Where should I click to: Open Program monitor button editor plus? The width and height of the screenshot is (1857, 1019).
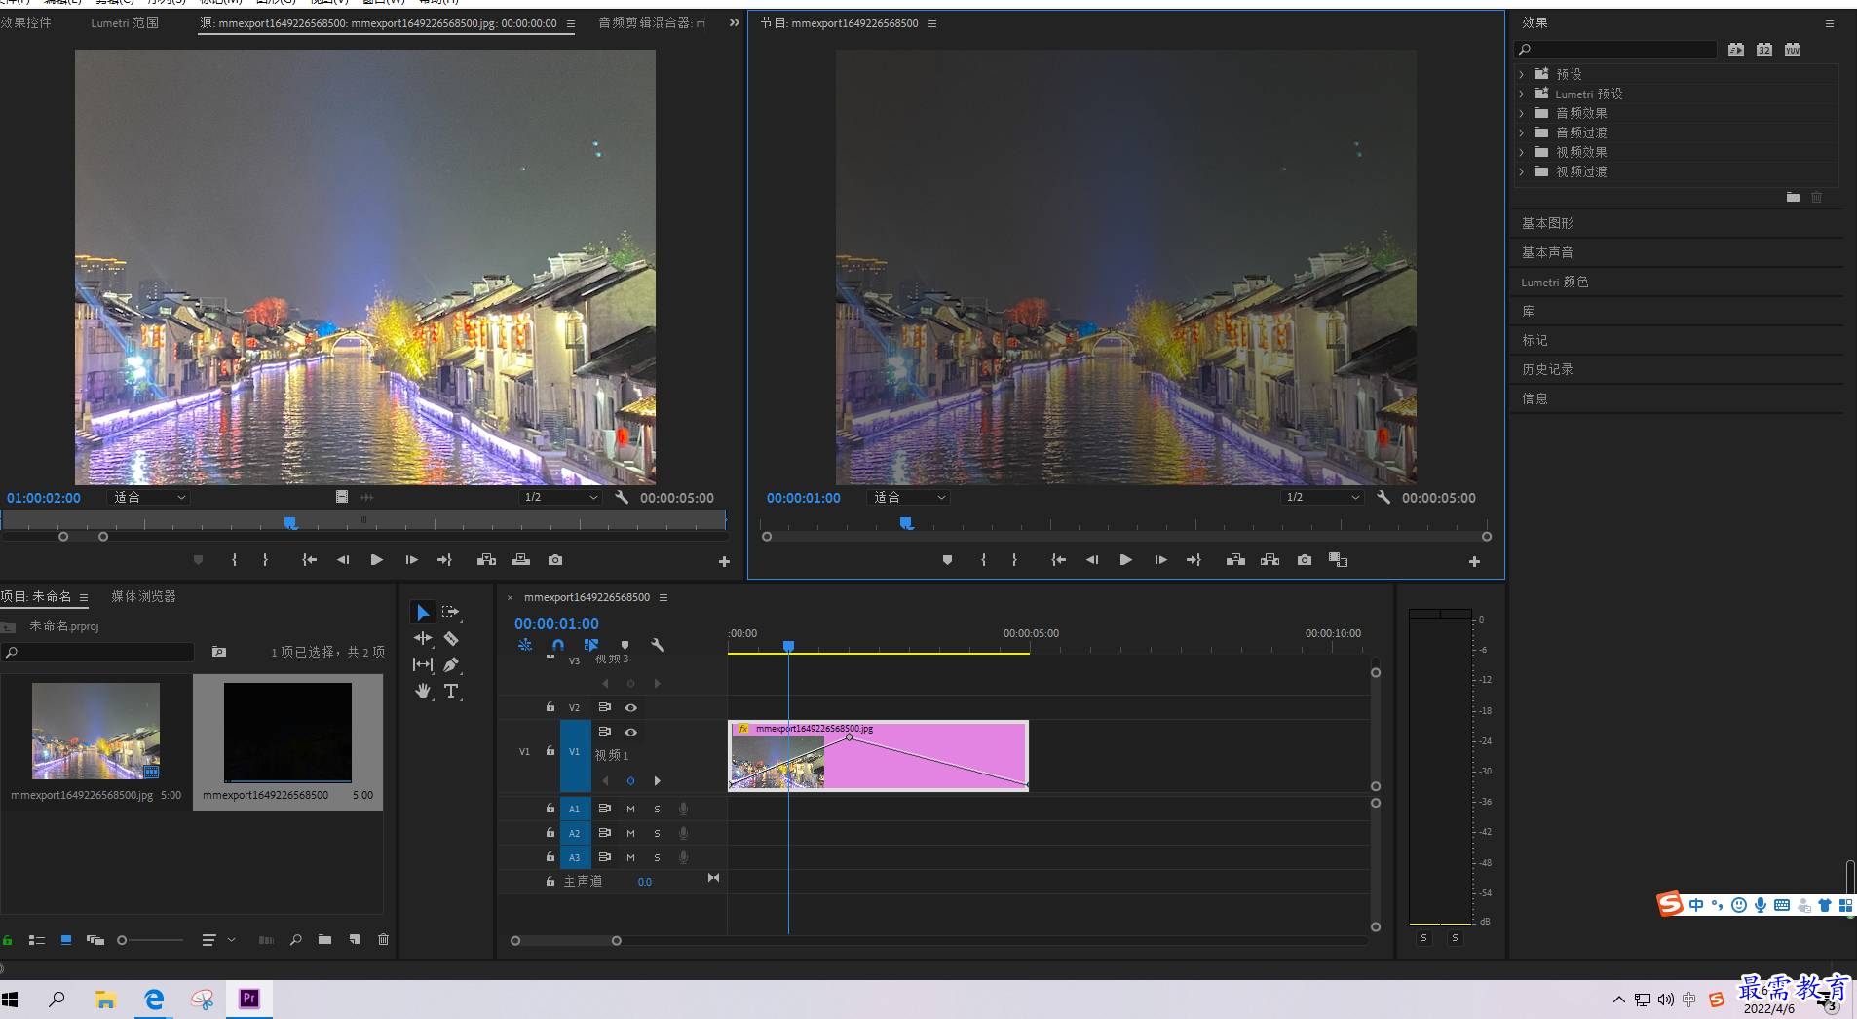coord(1474,561)
